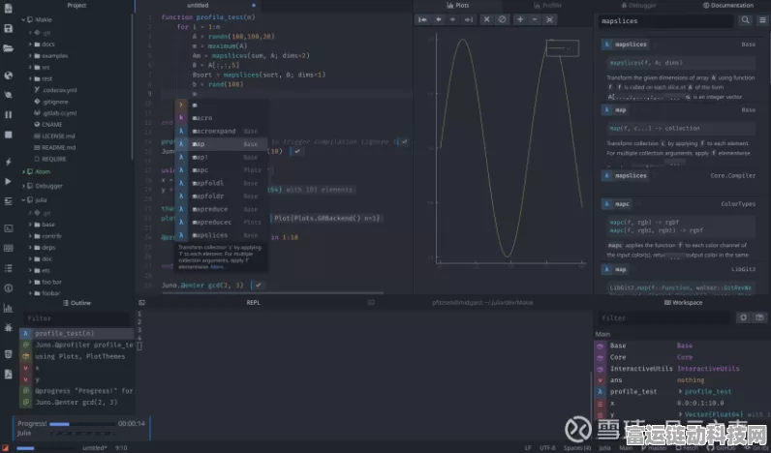Choose 'mapfoldl' from autocomplete suggestions
Image resolution: width=771 pixels, height=453 pixels.
click(x=221, y=183)
